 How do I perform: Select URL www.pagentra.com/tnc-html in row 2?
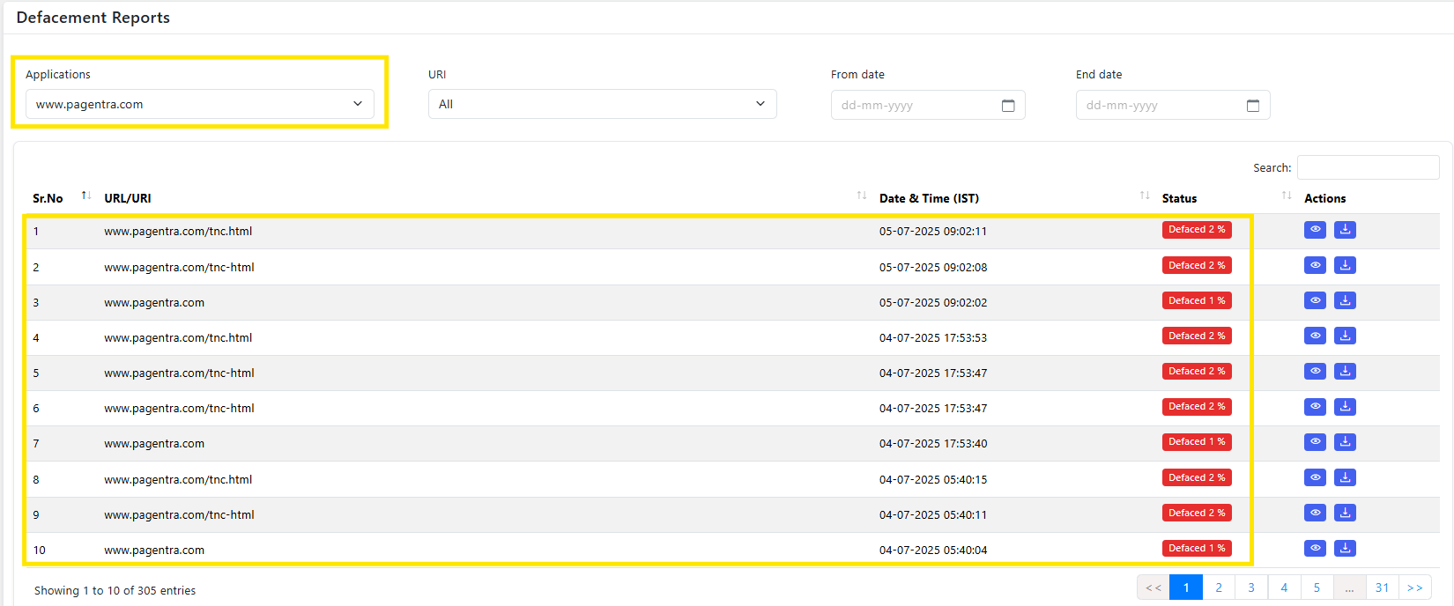(179, 267)
